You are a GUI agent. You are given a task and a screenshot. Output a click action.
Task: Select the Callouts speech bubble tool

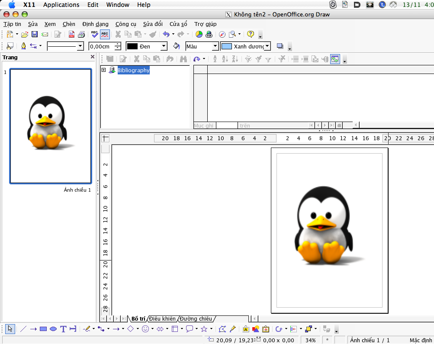coord(190,329)
